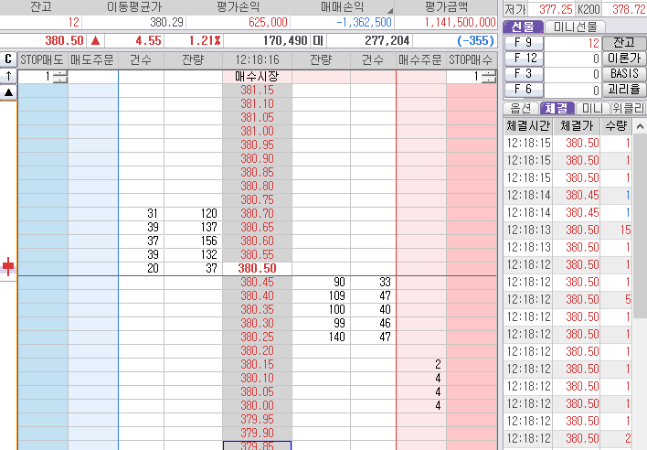Click the 괴리율 button

pyautogui.click(x=624, y=90)
